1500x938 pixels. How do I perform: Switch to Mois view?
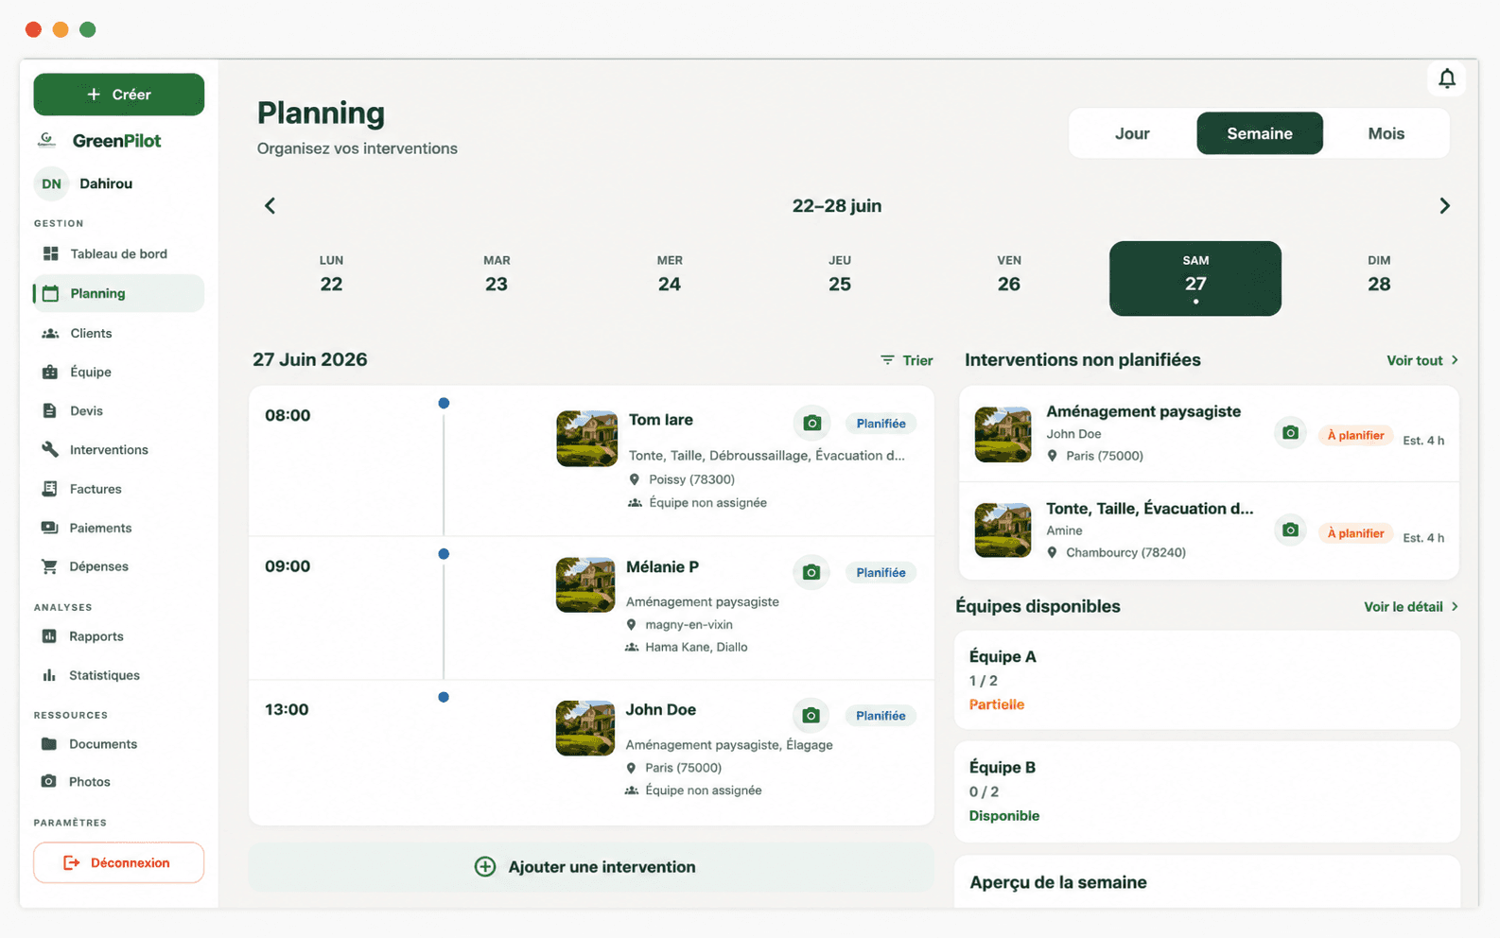click(x=1386, y=133)
